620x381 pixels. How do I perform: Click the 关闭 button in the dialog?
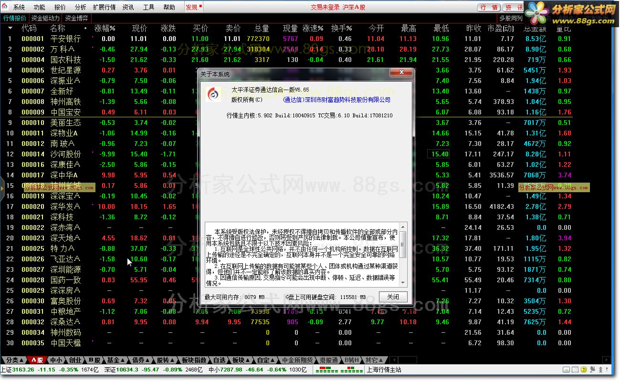[393, 297]
